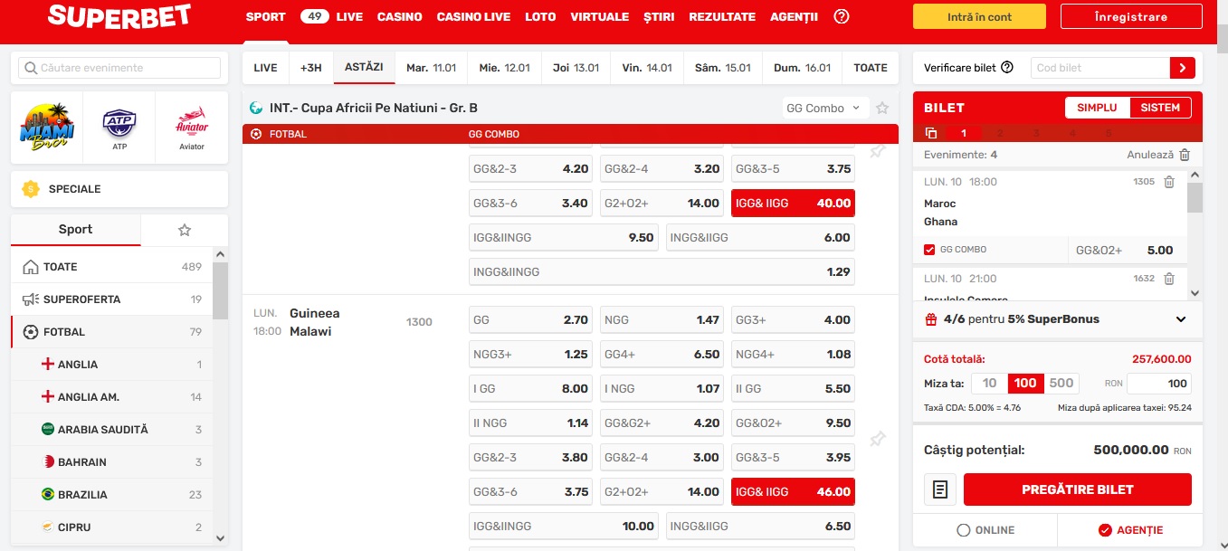
Task: Open the Rezultate menu item
Action: (722, 16)
